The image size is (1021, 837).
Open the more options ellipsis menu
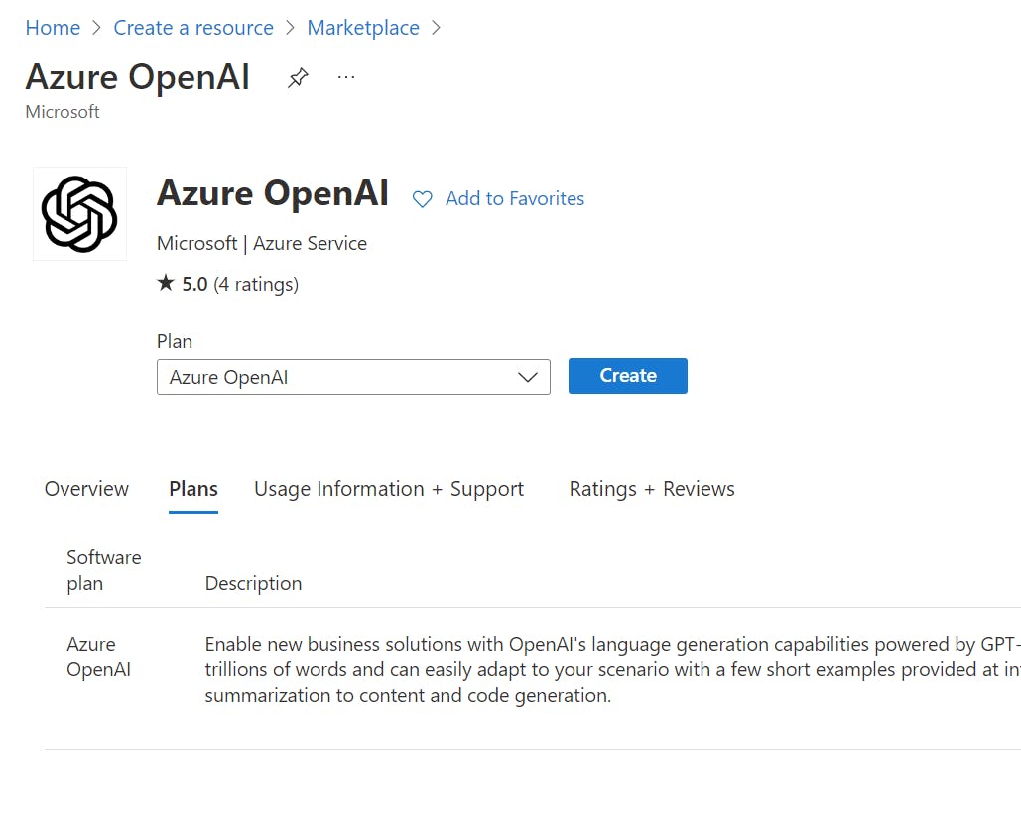pyautogui.click(x=346, y=77)
